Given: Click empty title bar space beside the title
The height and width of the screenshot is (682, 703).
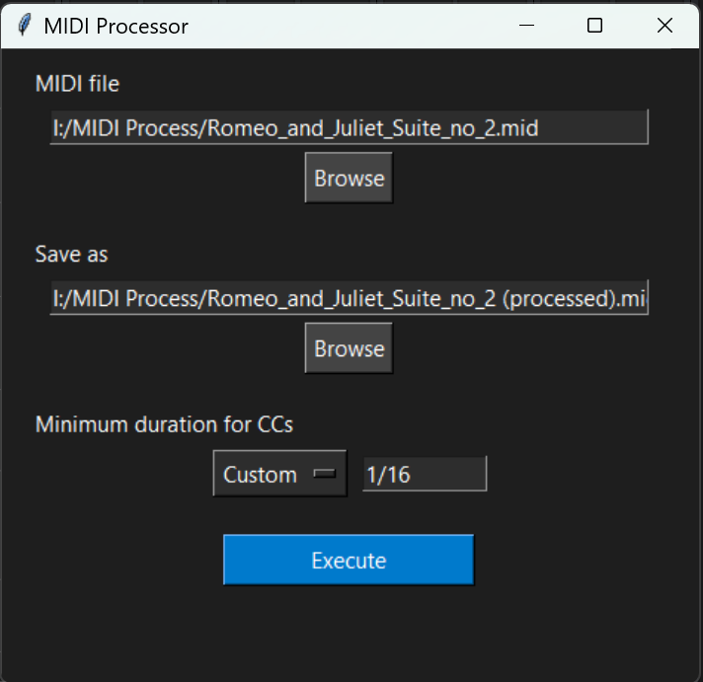Looking at the screenshot, I should pos(346,25).
